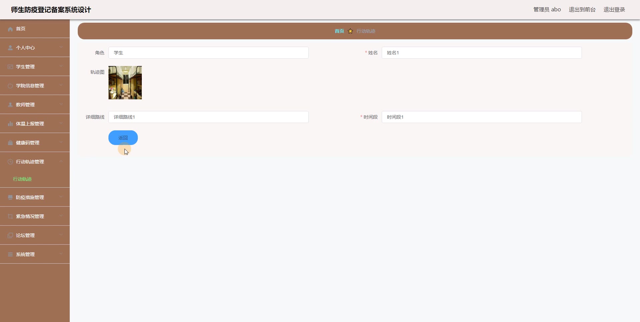Open 首页 in the sidebar menu

click(x=35, y=29)
